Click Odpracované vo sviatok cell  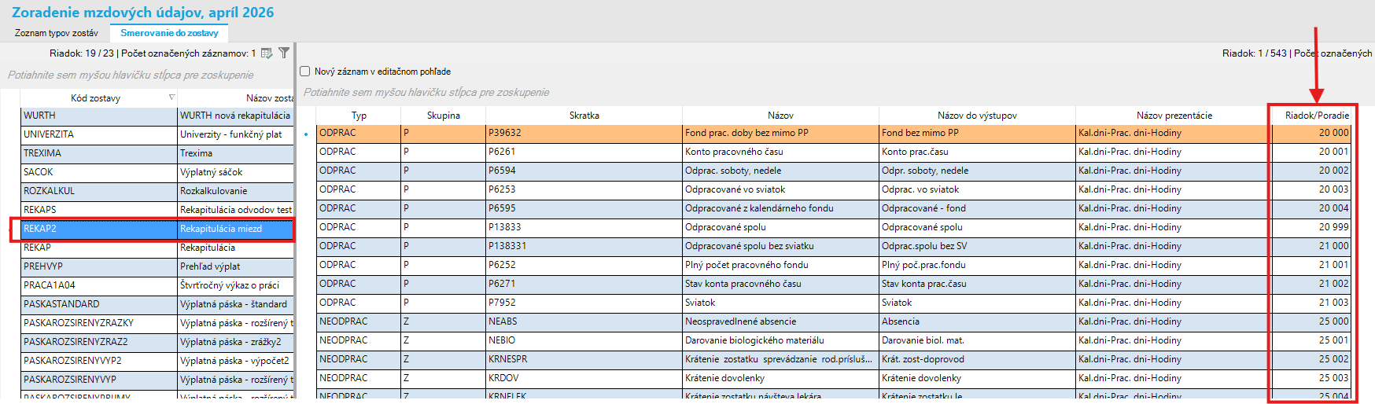point(780,189)
